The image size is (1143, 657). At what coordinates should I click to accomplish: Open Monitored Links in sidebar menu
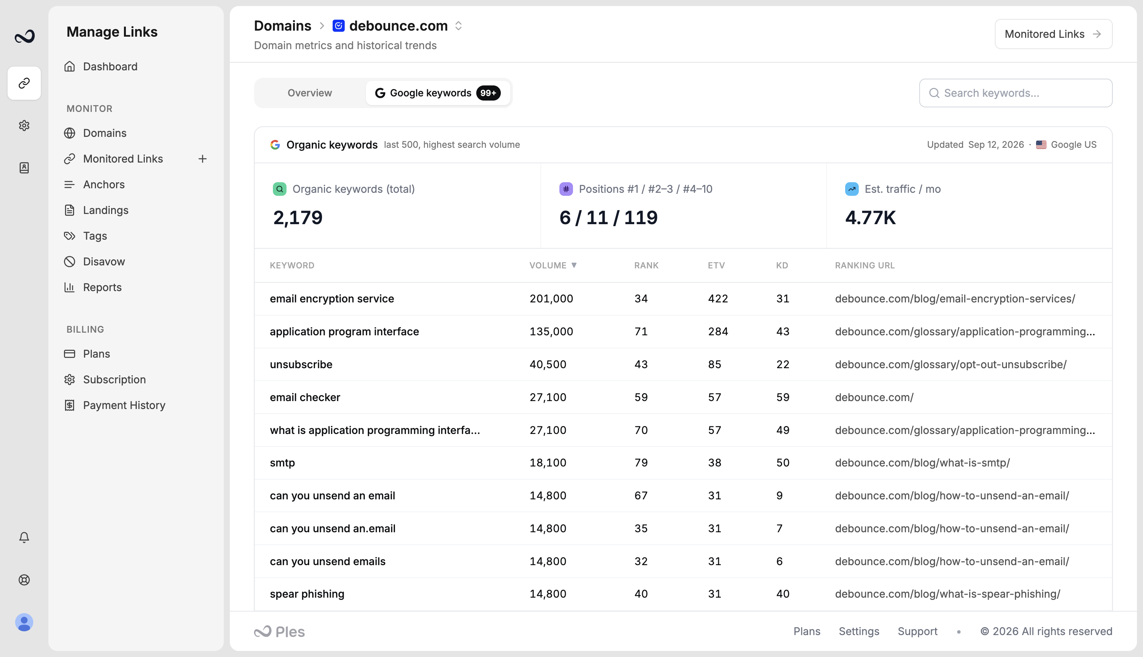pyautogui.click(x=123, y=159)
